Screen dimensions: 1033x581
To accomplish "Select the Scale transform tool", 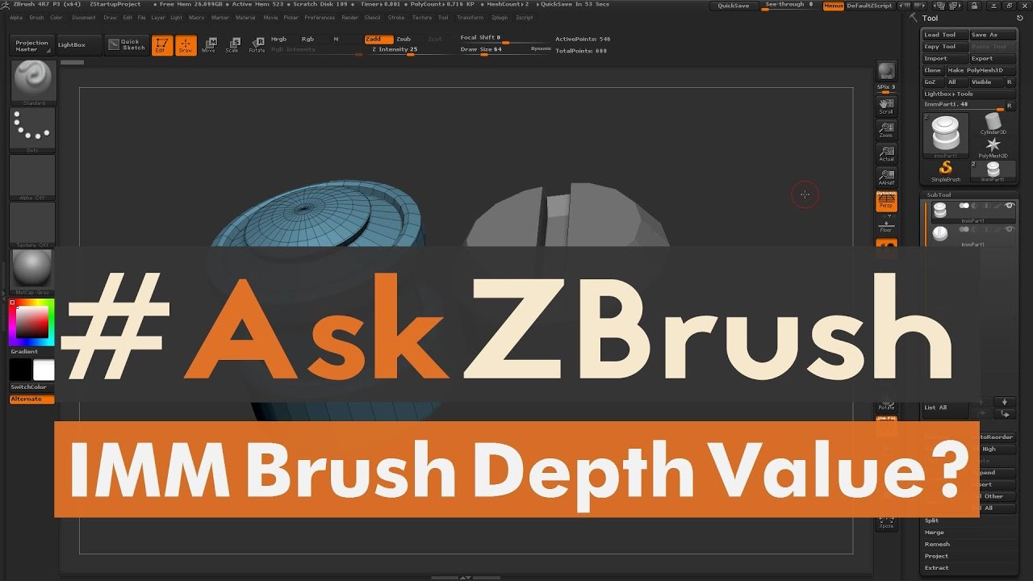I will click(x=232, y=45).
